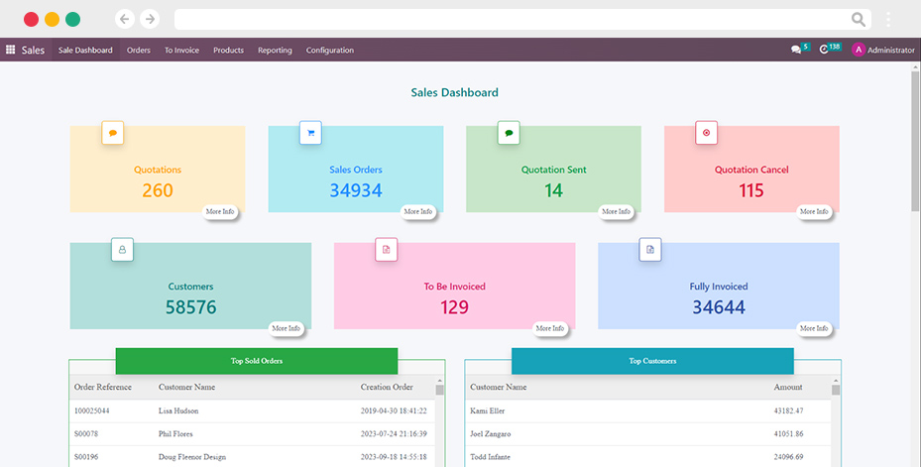Click the Fully Invoiced document icon
The image size is (921, 467).
650,250
